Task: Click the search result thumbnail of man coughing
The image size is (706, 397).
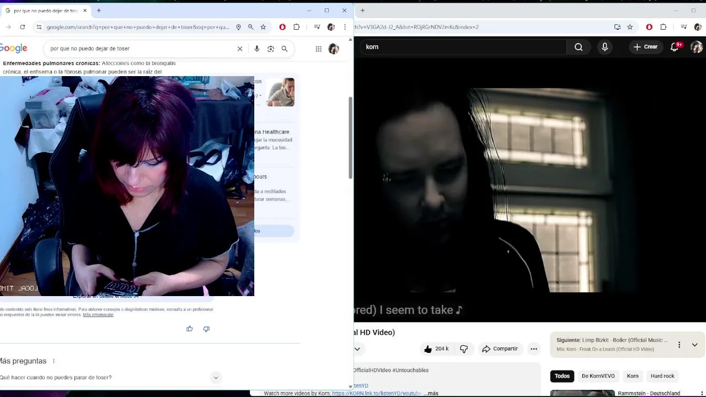Action: click(280, 92)
